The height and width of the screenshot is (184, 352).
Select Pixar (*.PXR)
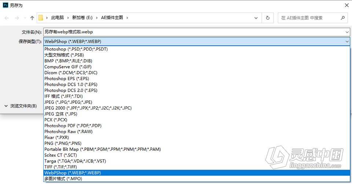(x=197, y=137)
